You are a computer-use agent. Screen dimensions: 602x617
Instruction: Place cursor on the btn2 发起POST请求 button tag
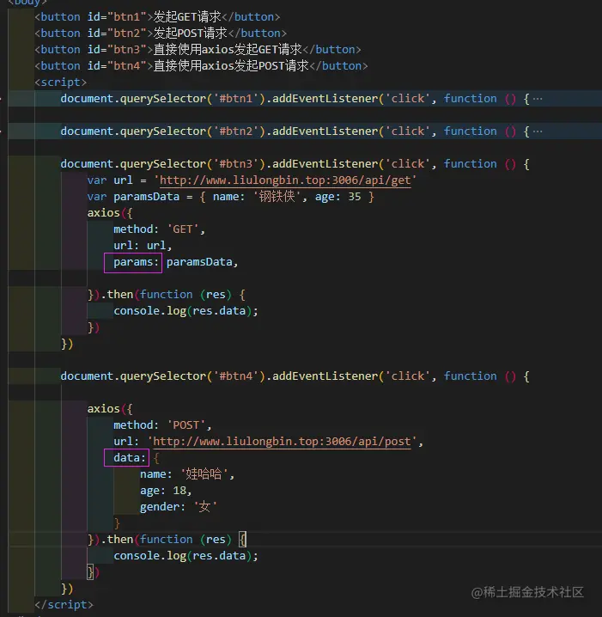point(161,33)
